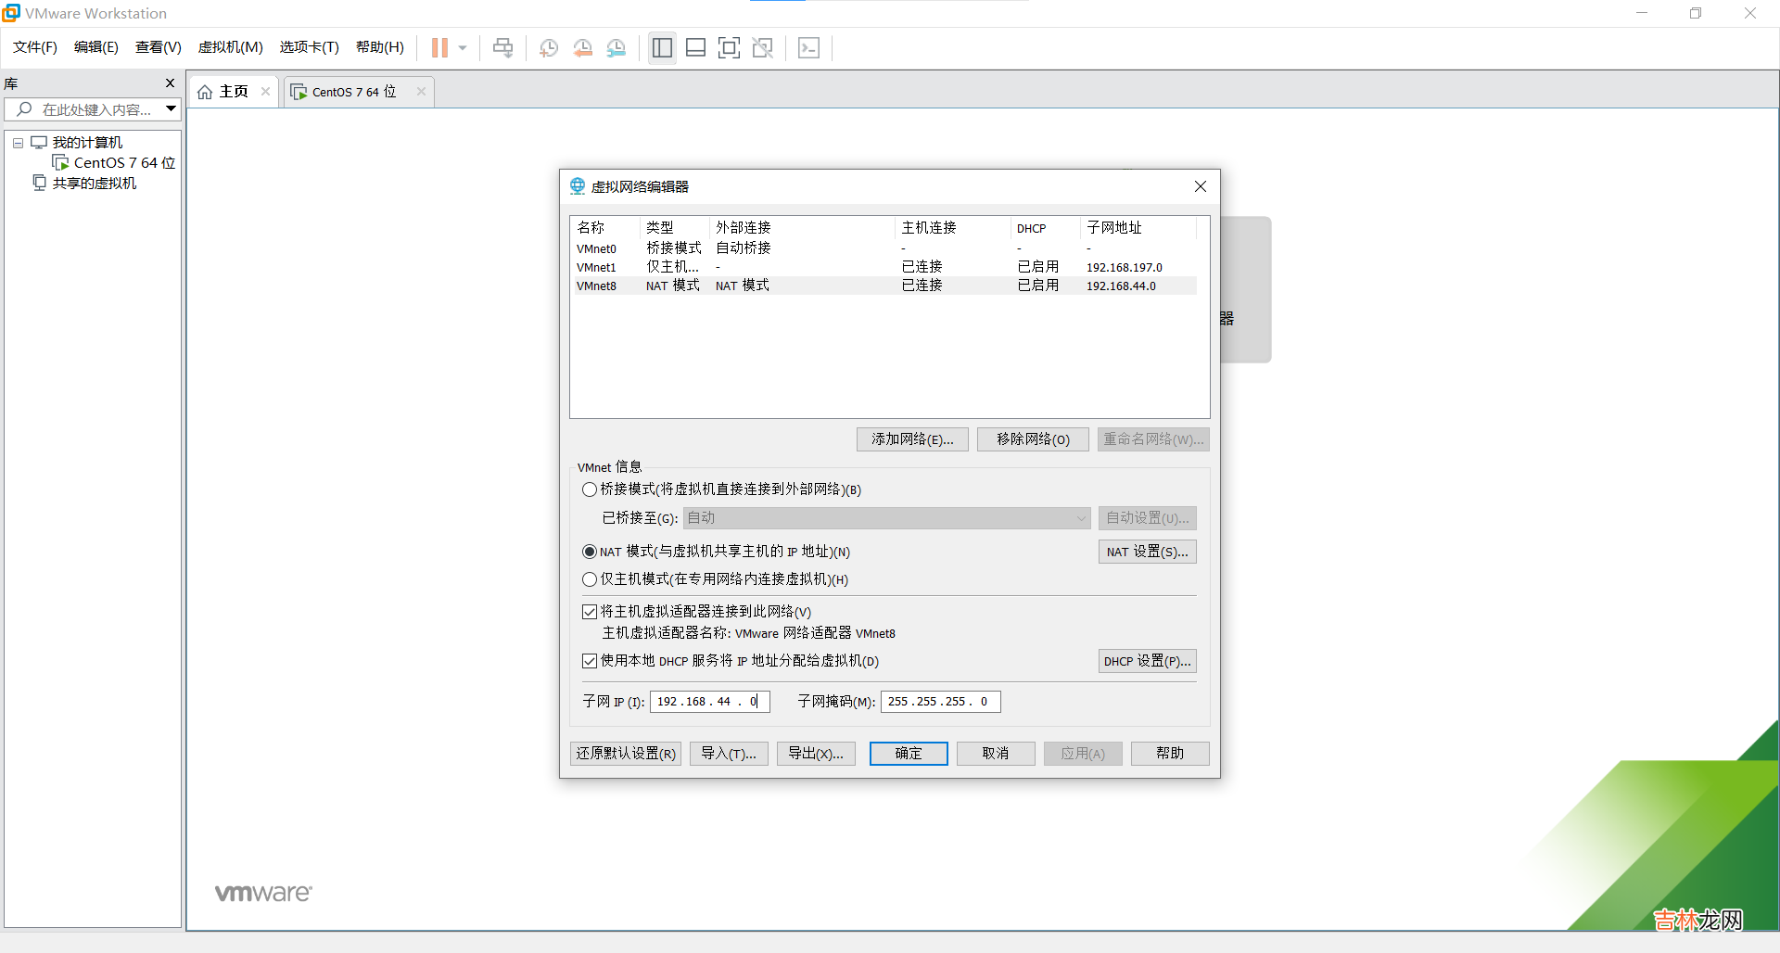Click VMnet1 subnet address 192.168.197.0
Viewport: 1780px width, 953px height.
point(1125,268)
